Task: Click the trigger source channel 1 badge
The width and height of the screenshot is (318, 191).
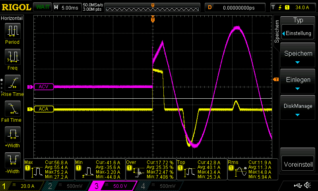Action: click(287, 8)
